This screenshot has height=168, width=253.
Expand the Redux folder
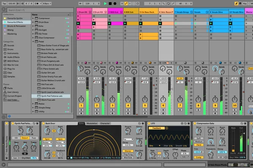point(33,104)
